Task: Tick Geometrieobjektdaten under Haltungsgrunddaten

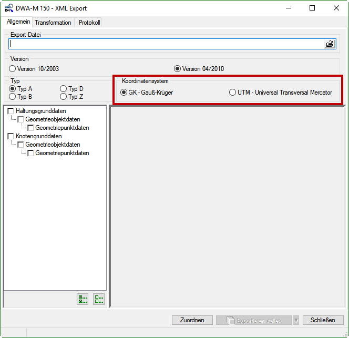Action: (20, 119)
